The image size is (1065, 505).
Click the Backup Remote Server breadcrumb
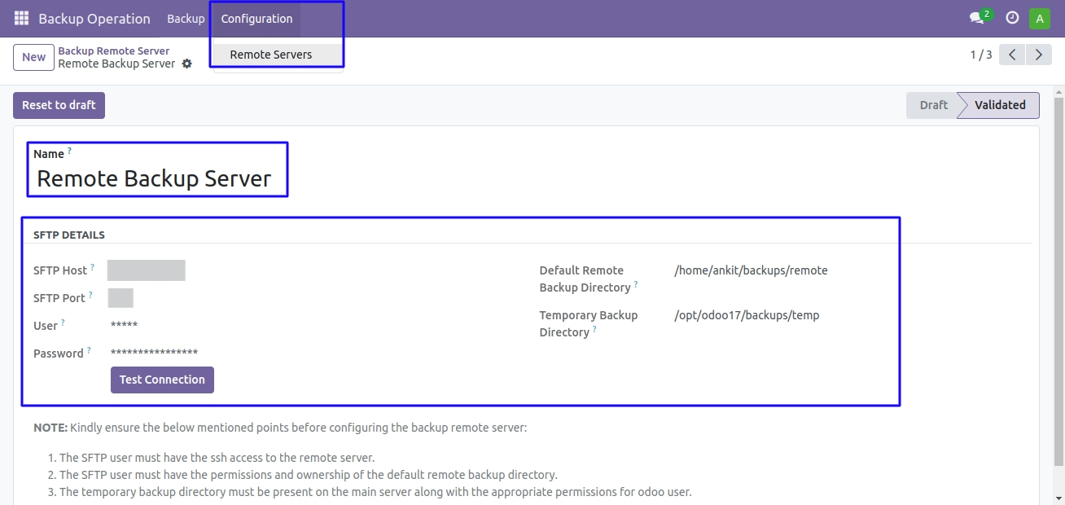coord(114,50)
